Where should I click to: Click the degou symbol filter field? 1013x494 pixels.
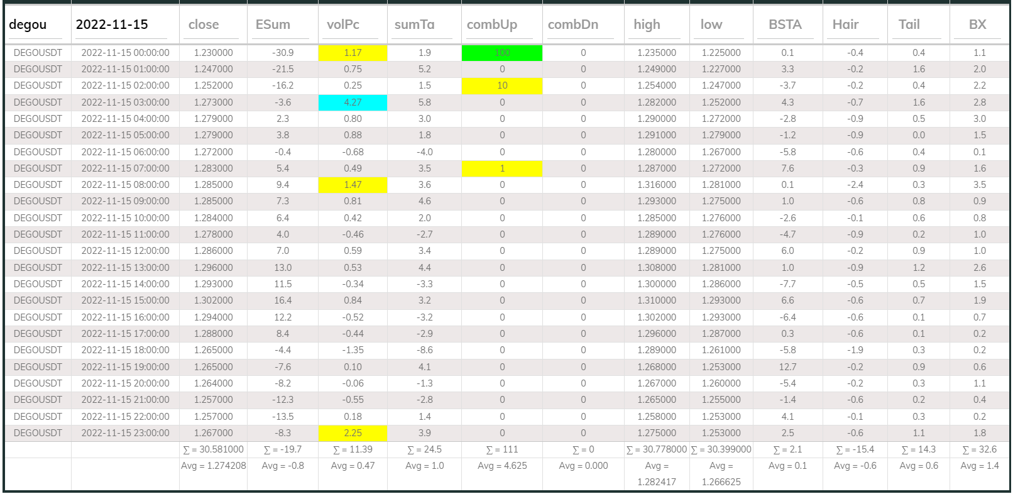click(x=37, y=25)
